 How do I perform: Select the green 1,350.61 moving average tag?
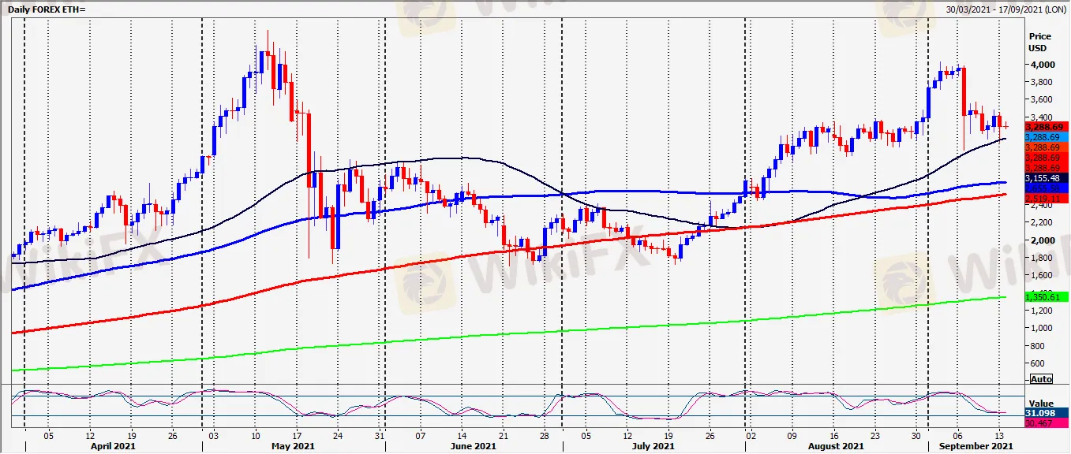[1046, 297]
